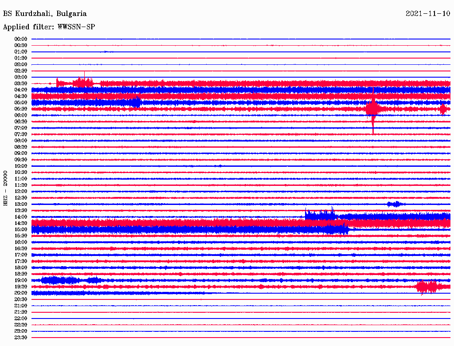Click the blue burst at start of 19:00 trace
454x346 pixels.
[x=55, y=280]
